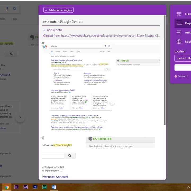Open Adobe Premiere Pro from the taskbar
This screenshot has height=191, width=191.
tap(16, 187)
